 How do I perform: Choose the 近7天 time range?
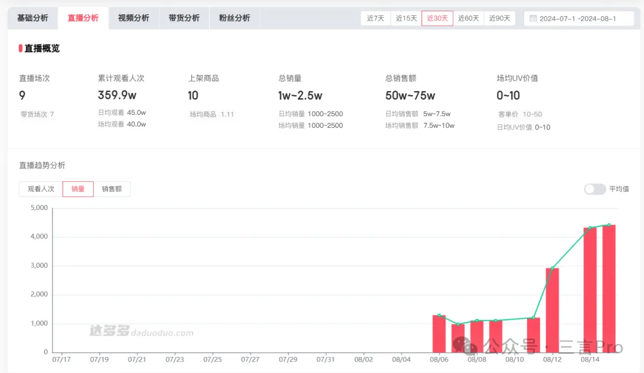pos(376,18)
